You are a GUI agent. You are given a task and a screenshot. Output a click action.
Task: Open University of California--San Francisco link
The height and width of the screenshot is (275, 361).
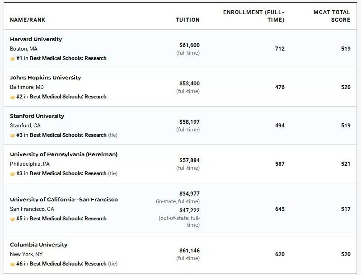pyautogui.click(x=64, y=200)
